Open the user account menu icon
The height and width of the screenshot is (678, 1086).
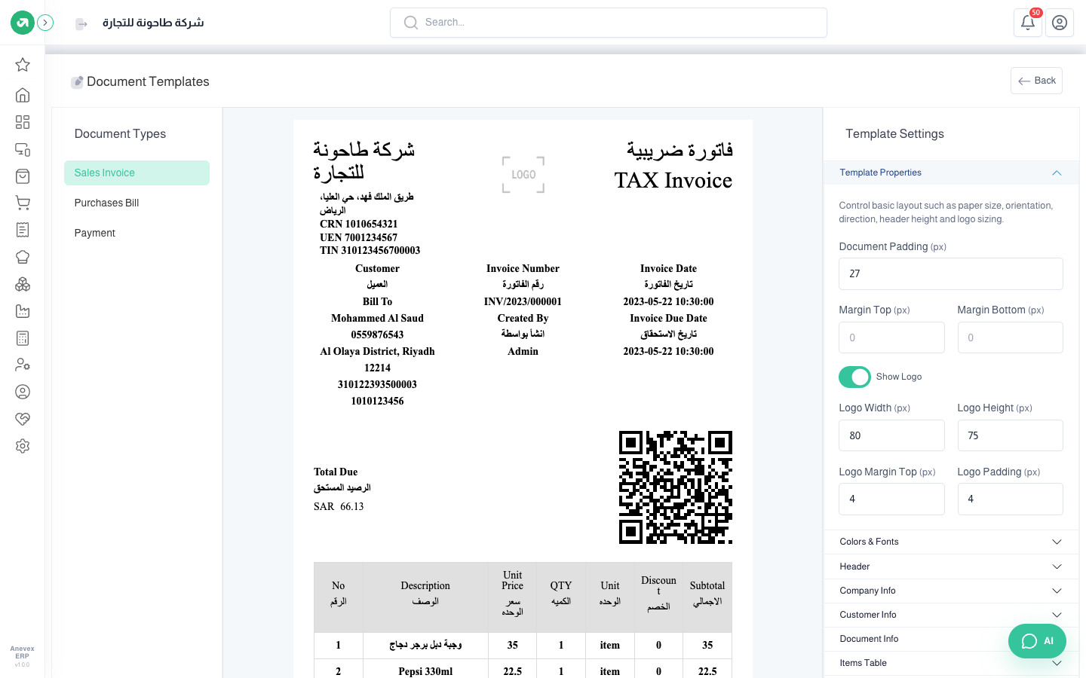(1060, 23)
